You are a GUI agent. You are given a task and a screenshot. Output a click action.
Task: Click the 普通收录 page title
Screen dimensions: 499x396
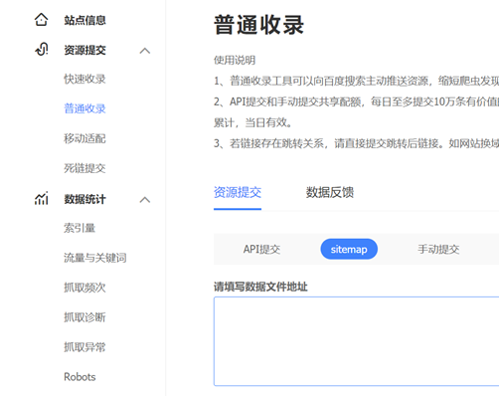click(x=258, y=25)
